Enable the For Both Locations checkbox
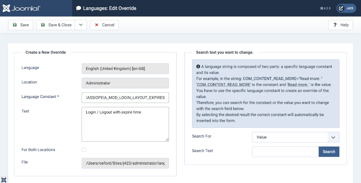Viewport: 361px width, 183px height. [x=84, y=149]
